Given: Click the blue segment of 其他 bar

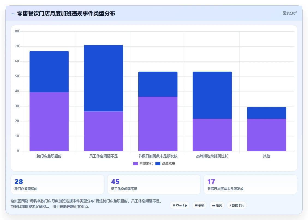Looking at the screenshot, I should (x=267, y=113).
